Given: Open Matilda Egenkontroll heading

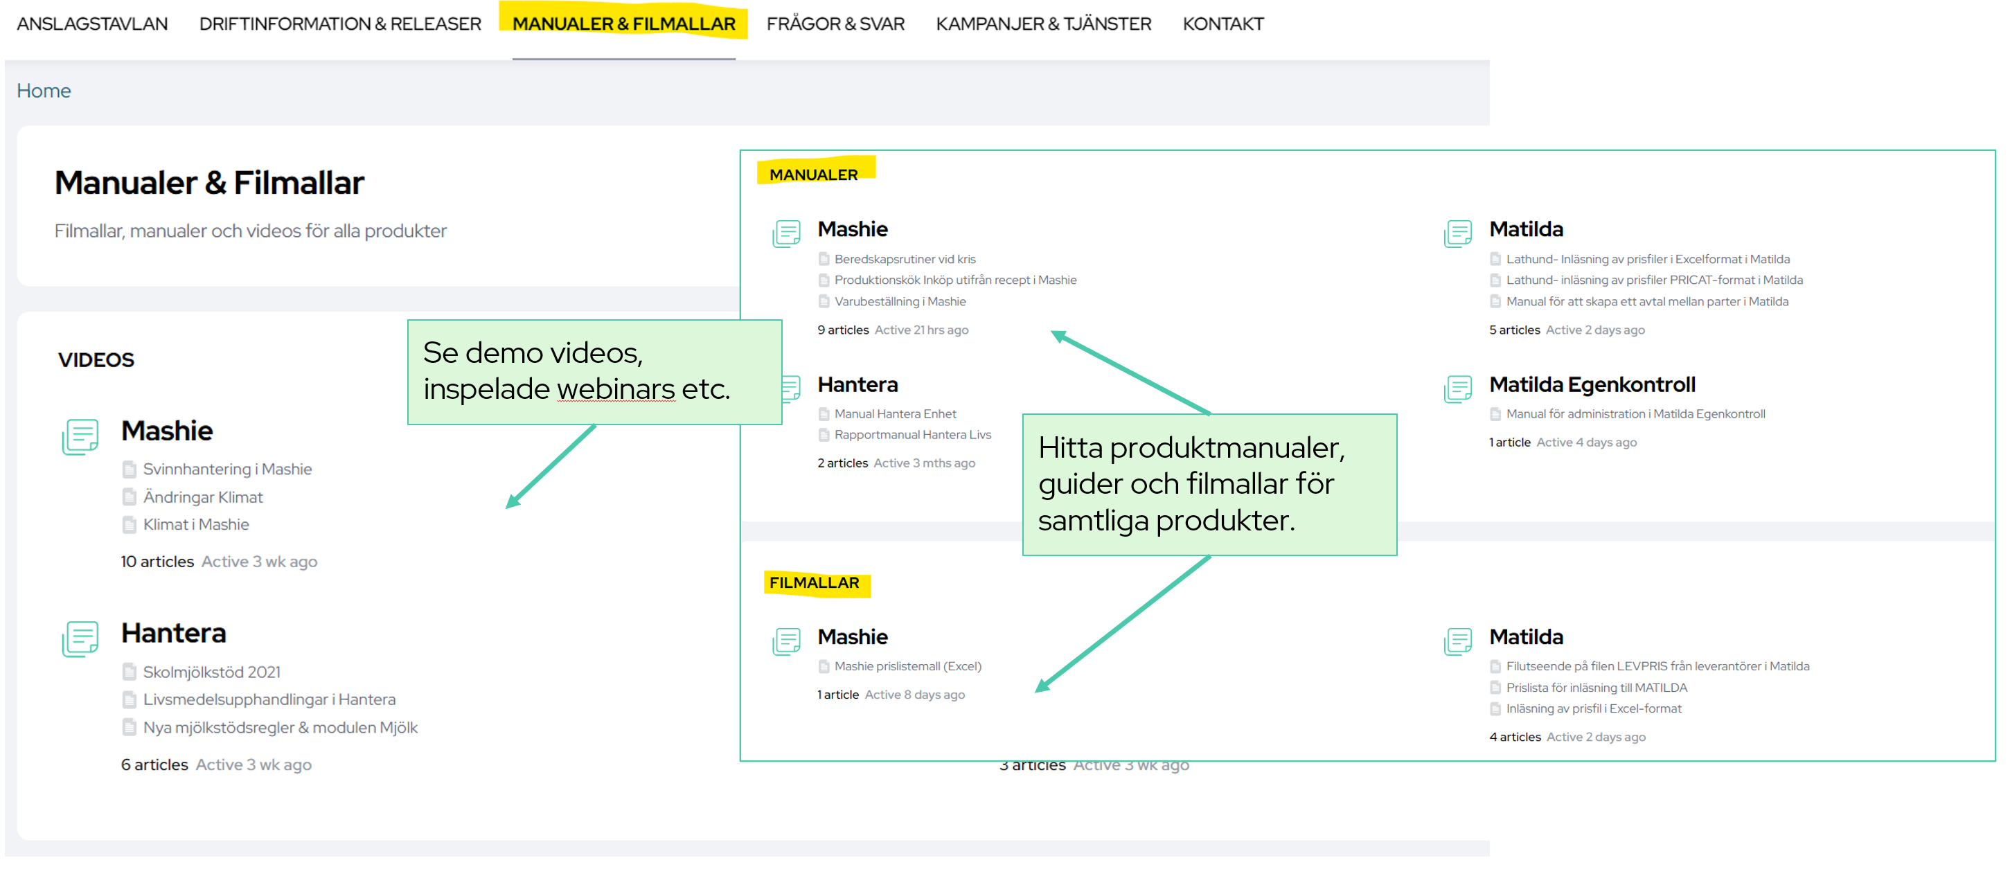Looking at the screenshot, I should point(1592,384).
